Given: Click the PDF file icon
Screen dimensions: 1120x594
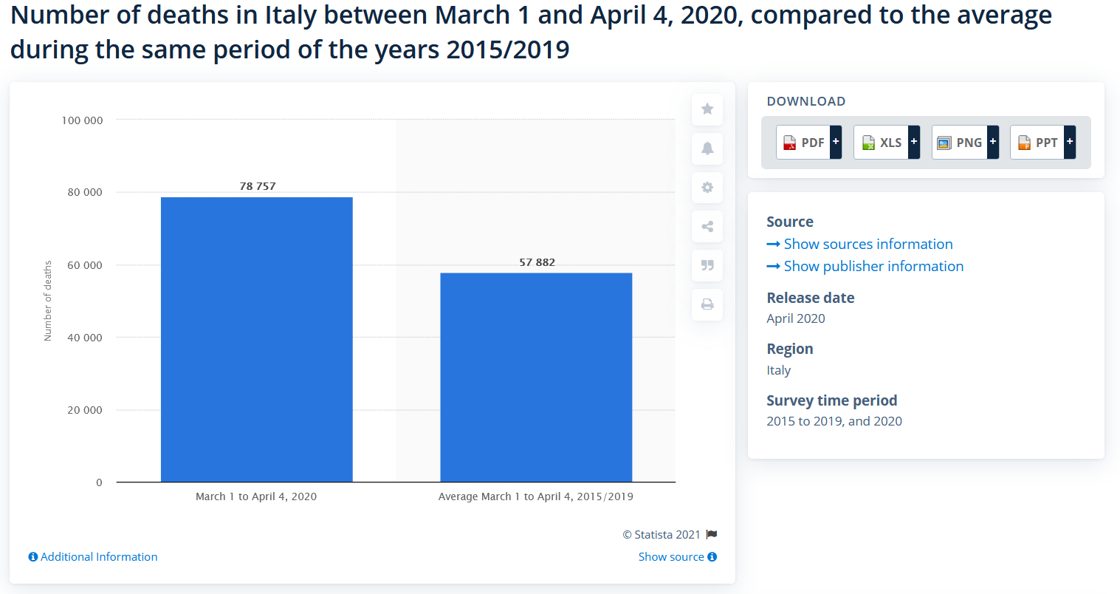Looking at the screenshot, I should pos(790,143).
